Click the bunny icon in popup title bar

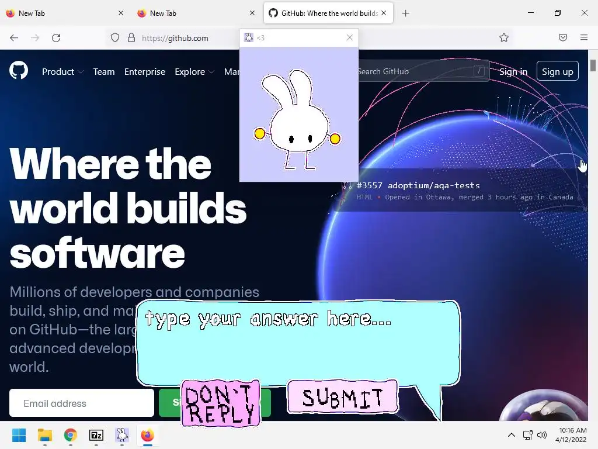pyautogui.click(x=249, y=37)
